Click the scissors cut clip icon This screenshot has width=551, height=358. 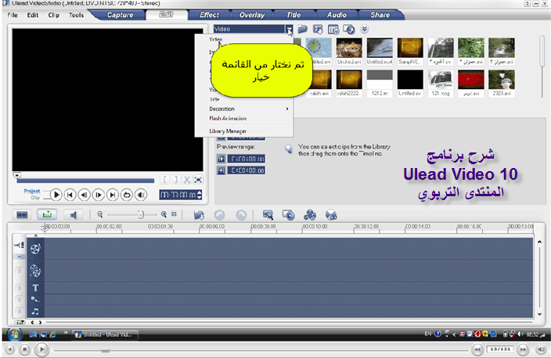click(x=187, y=180)
